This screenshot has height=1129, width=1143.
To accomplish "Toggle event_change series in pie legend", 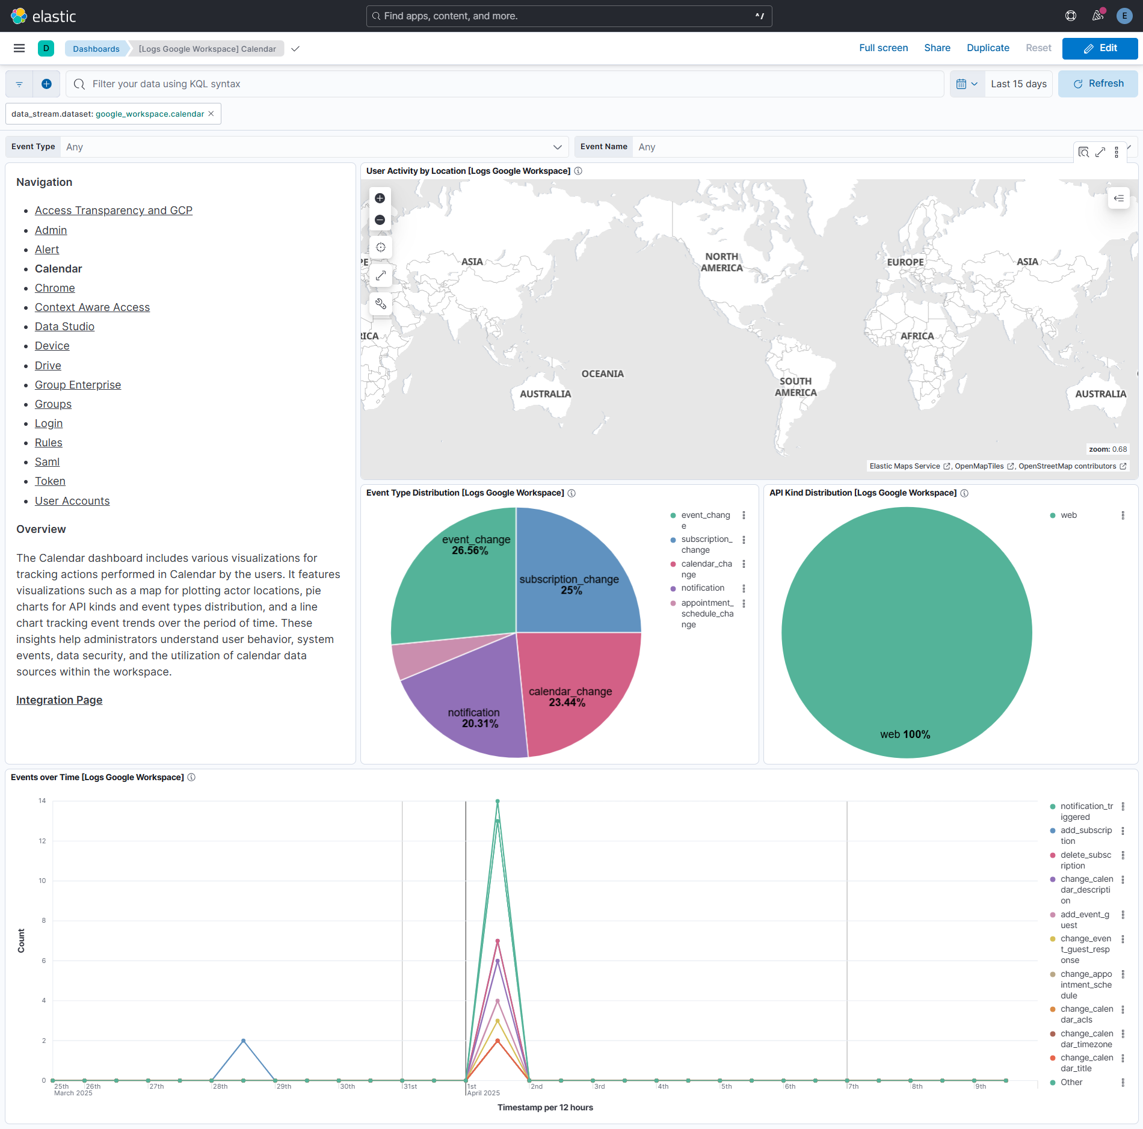I will coord(705,515).
